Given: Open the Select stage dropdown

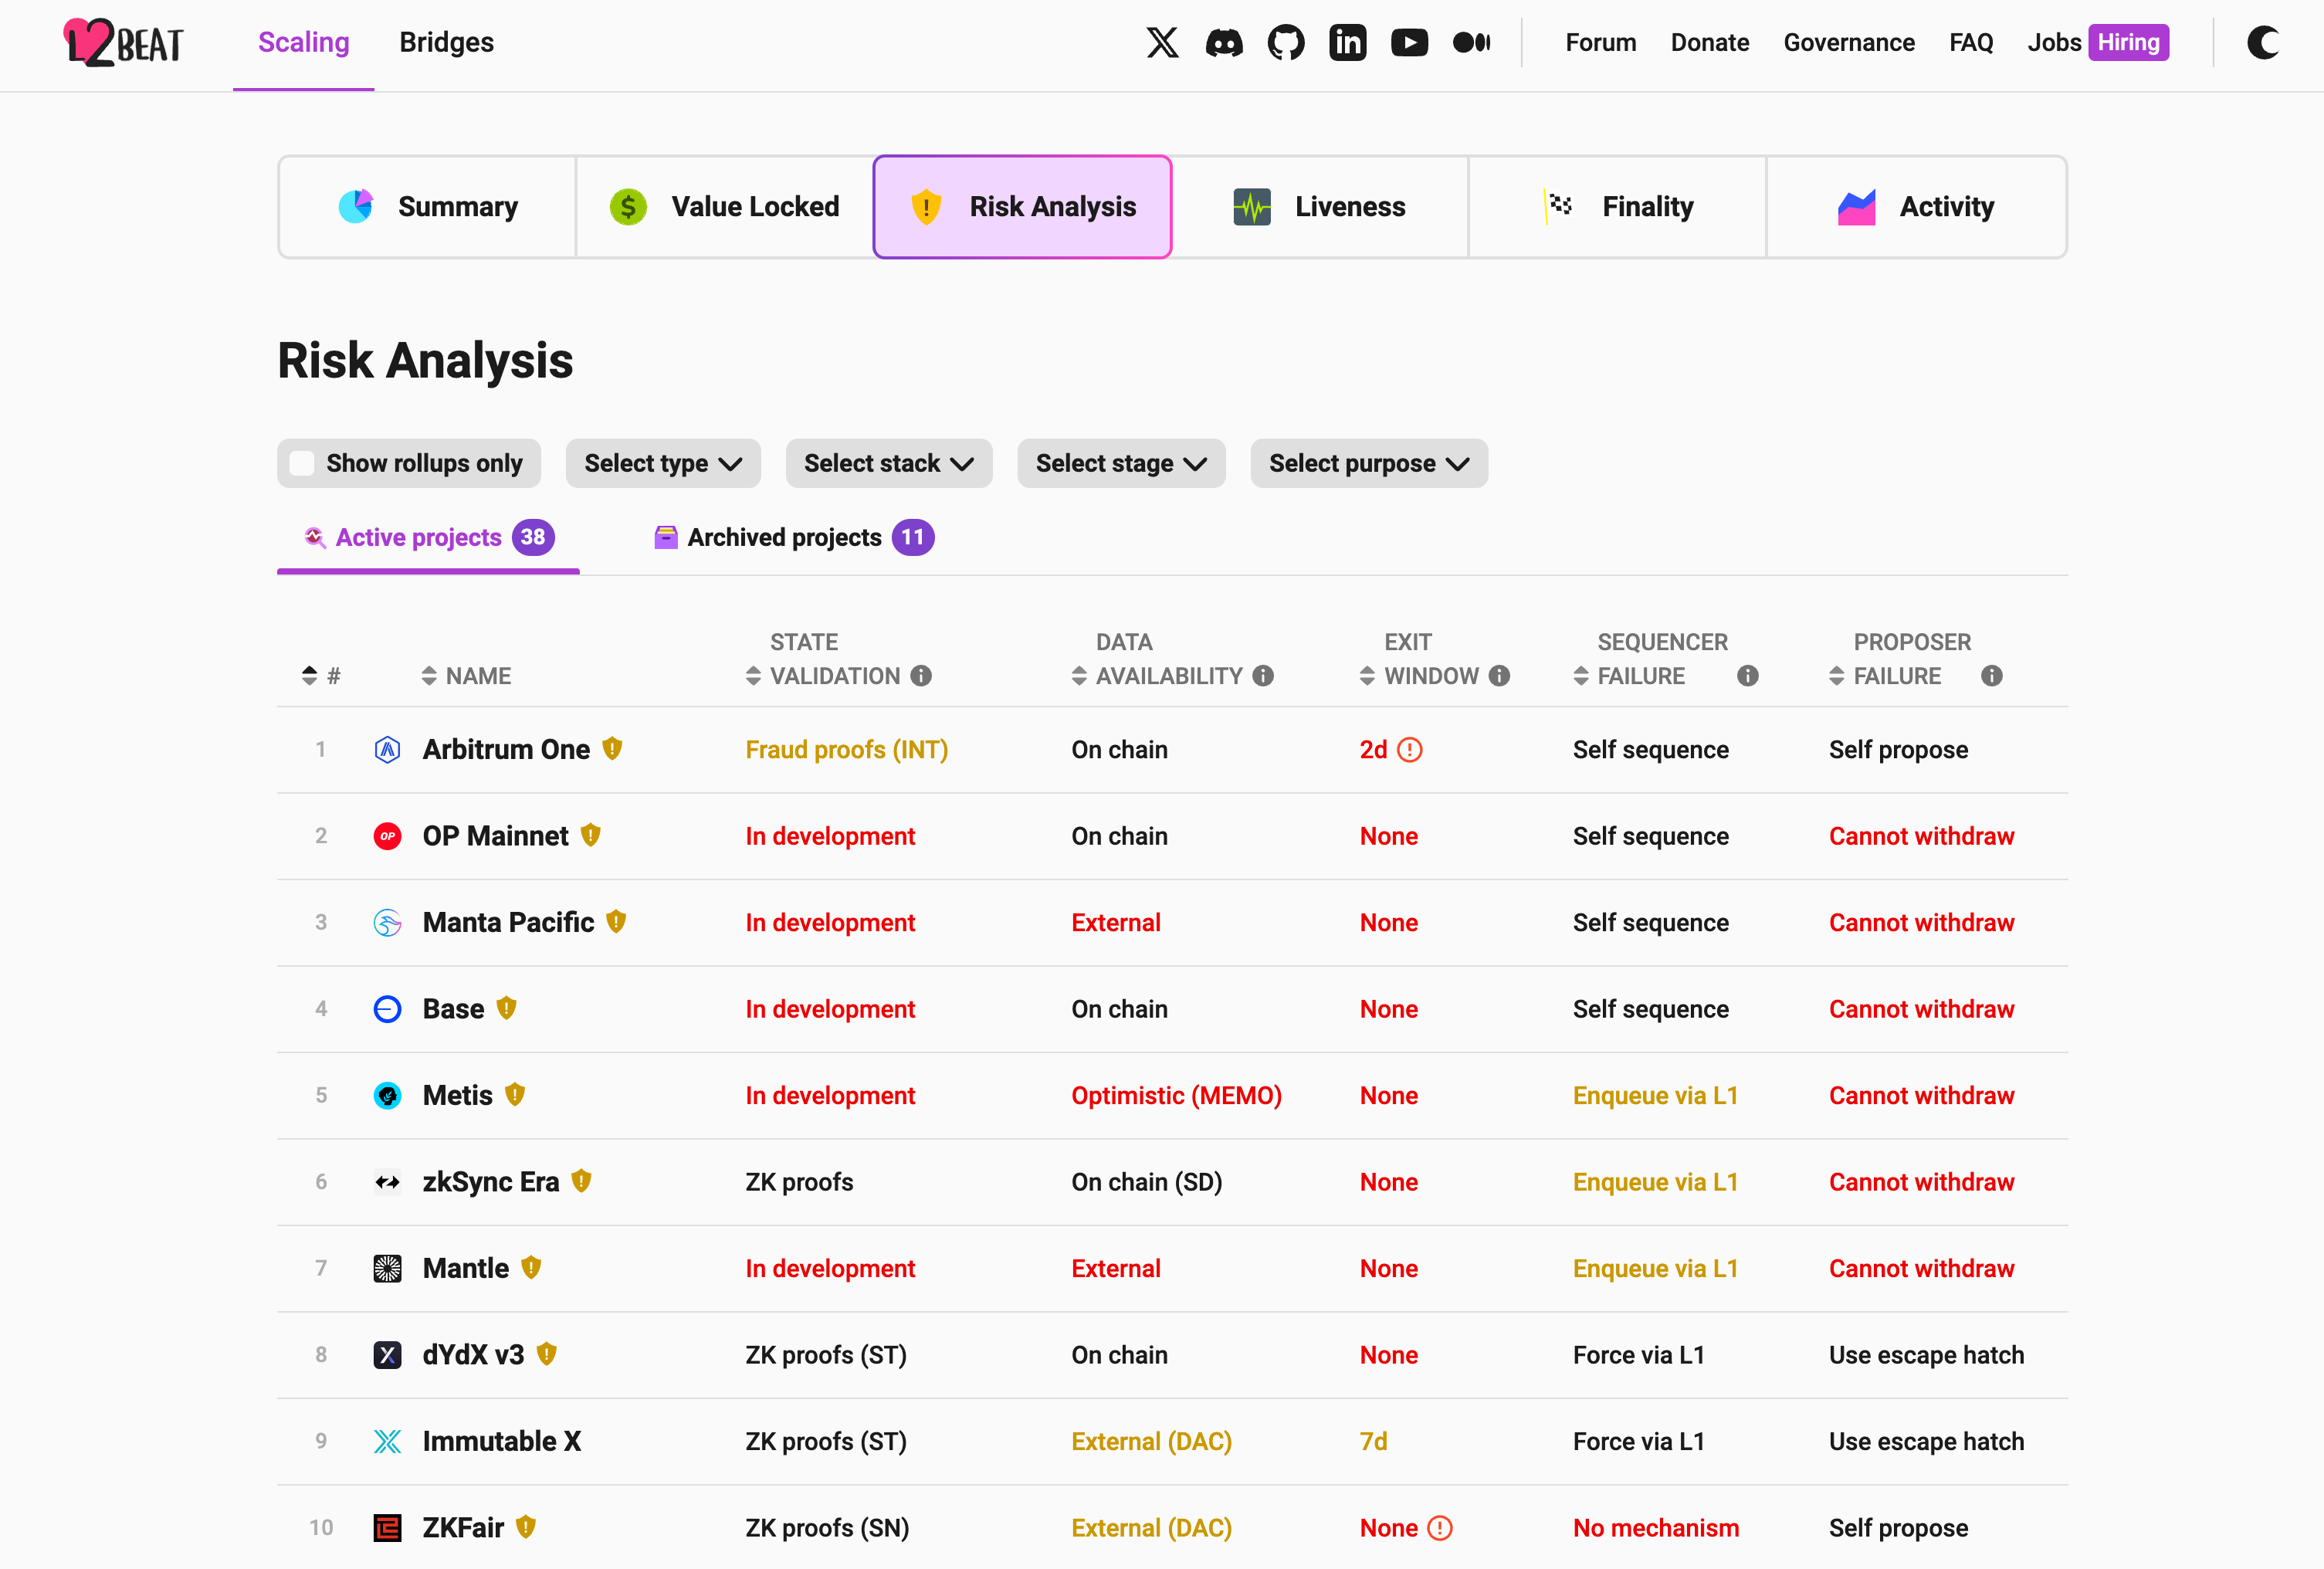Looking at the screenshot, I should coord(1121,463).
